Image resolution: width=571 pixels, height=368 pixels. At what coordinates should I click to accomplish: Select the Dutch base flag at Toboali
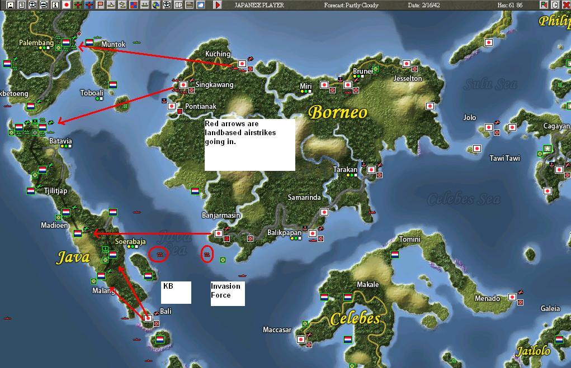(113, 85)
